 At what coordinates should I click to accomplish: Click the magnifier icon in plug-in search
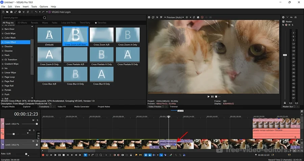[45, 18]
